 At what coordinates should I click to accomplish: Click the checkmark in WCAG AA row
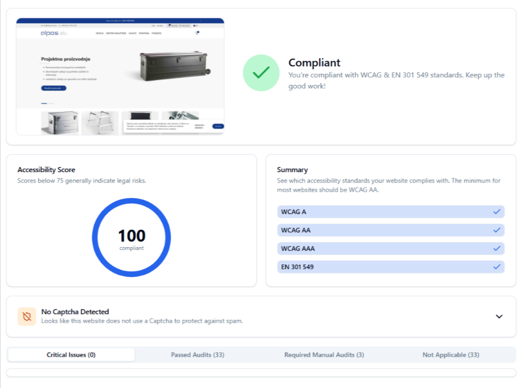(496, 230)
